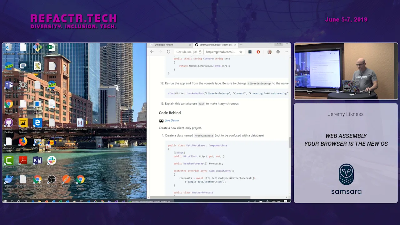Launch Slack from the desktop
This screenshot has height=225, width=400.
(52, 161)
